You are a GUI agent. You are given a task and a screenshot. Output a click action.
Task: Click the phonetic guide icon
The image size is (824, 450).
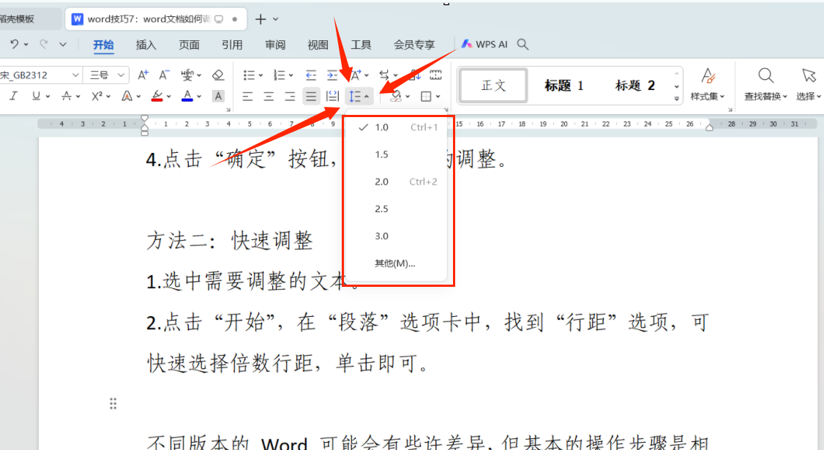pos(187,75)
